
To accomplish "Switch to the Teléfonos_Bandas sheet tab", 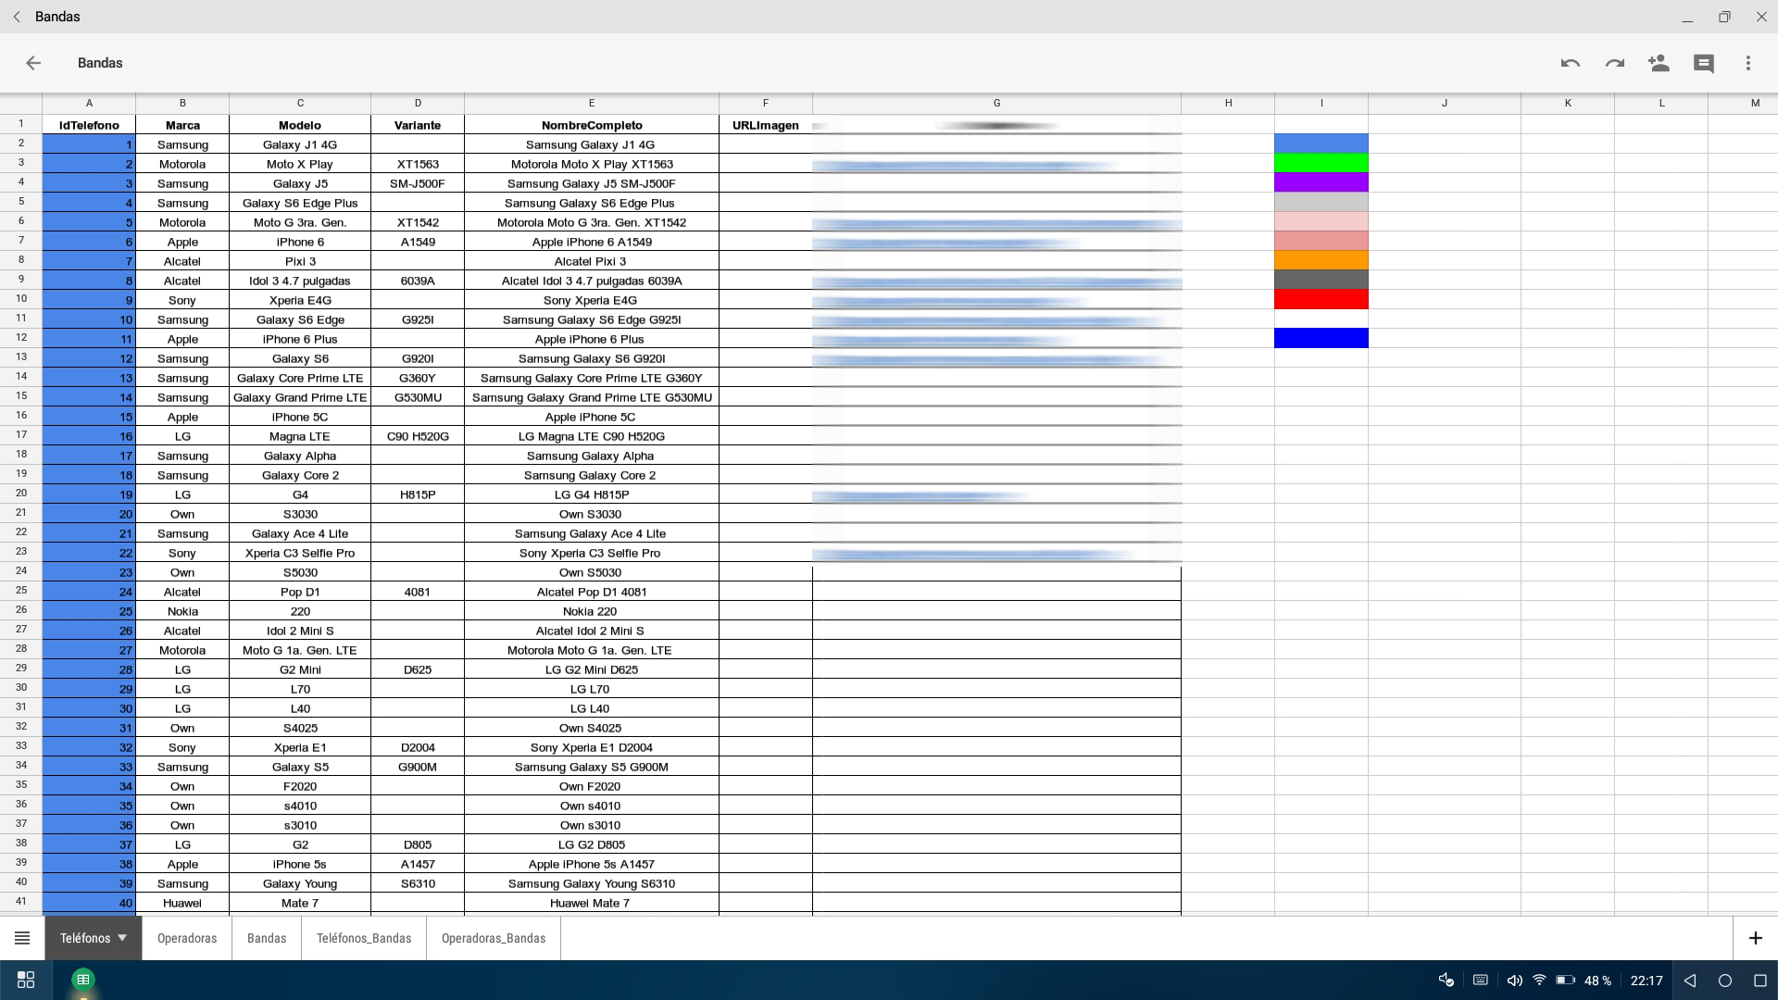I will coord(364,938).
